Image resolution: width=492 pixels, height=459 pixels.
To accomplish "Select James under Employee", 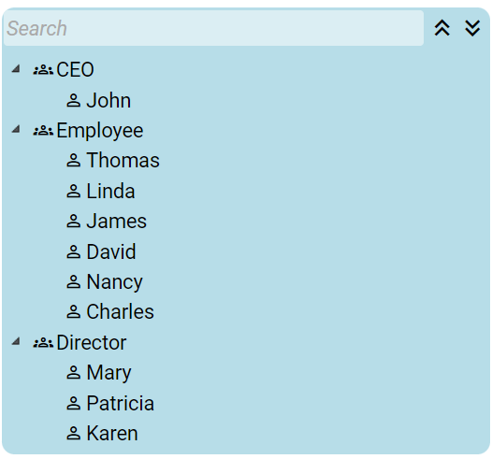I will tap(116, 221).
